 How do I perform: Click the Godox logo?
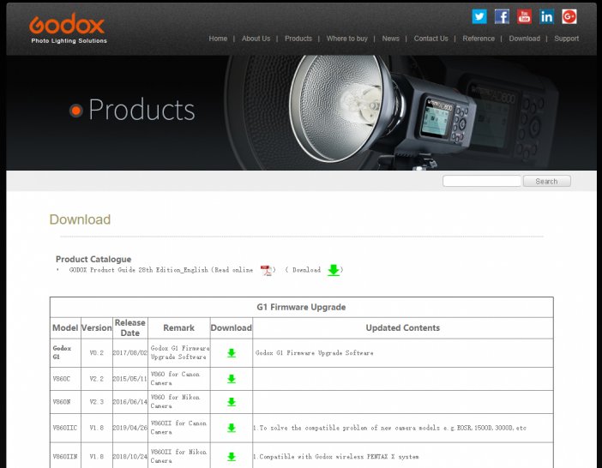click(x=68, y=29)
